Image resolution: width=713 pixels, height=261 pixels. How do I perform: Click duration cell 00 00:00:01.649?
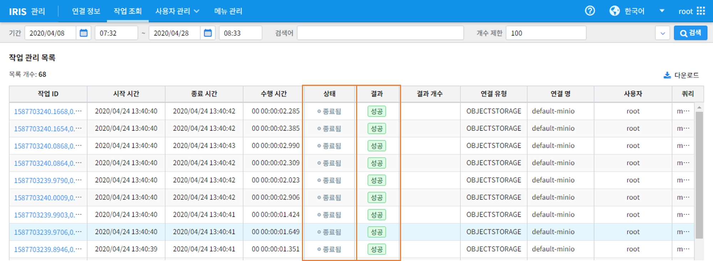coord(276,232)
